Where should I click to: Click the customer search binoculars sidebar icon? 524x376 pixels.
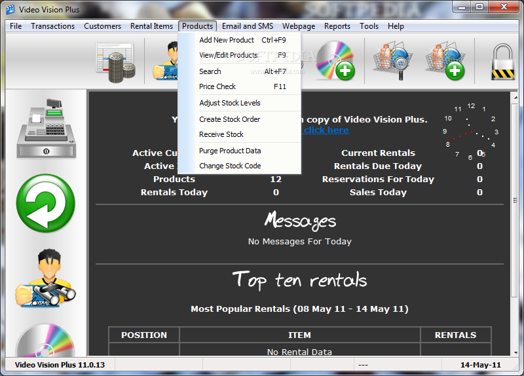(x=45, y=278)
